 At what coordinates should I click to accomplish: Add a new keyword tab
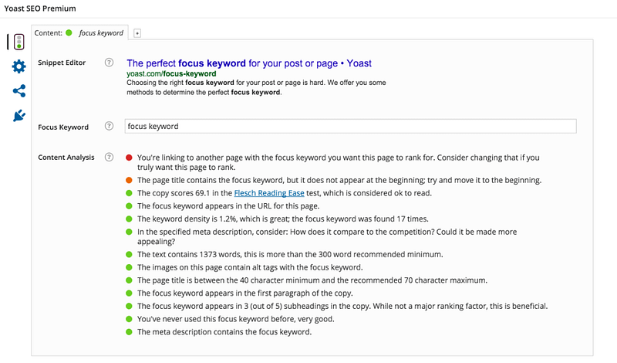click(x=137, y=33)
